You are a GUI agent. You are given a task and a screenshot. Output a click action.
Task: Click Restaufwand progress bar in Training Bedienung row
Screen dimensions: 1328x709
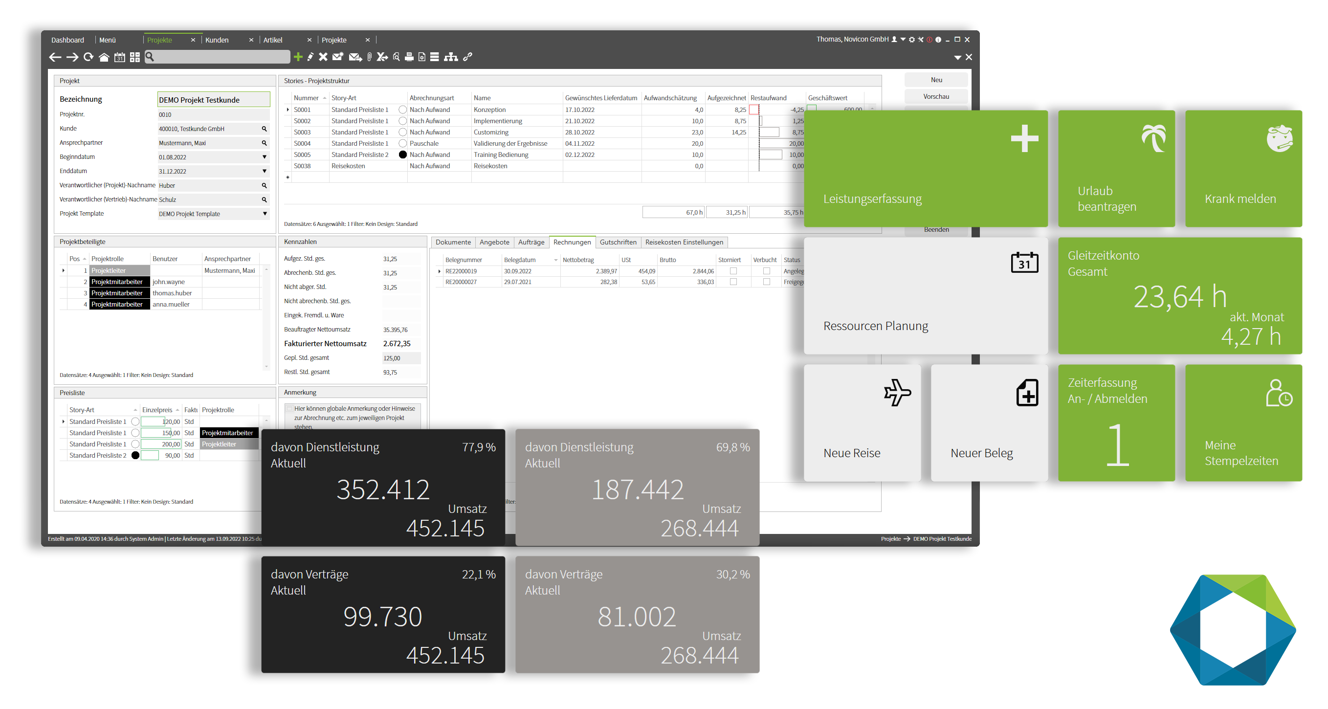[x=770, y=155]
